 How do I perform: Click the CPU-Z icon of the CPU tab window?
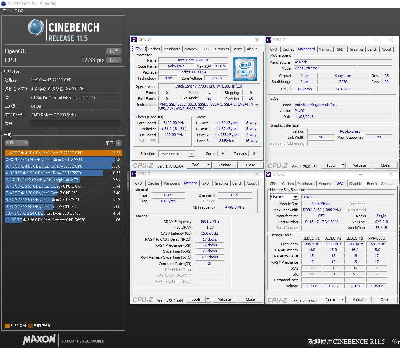(134, 39)
